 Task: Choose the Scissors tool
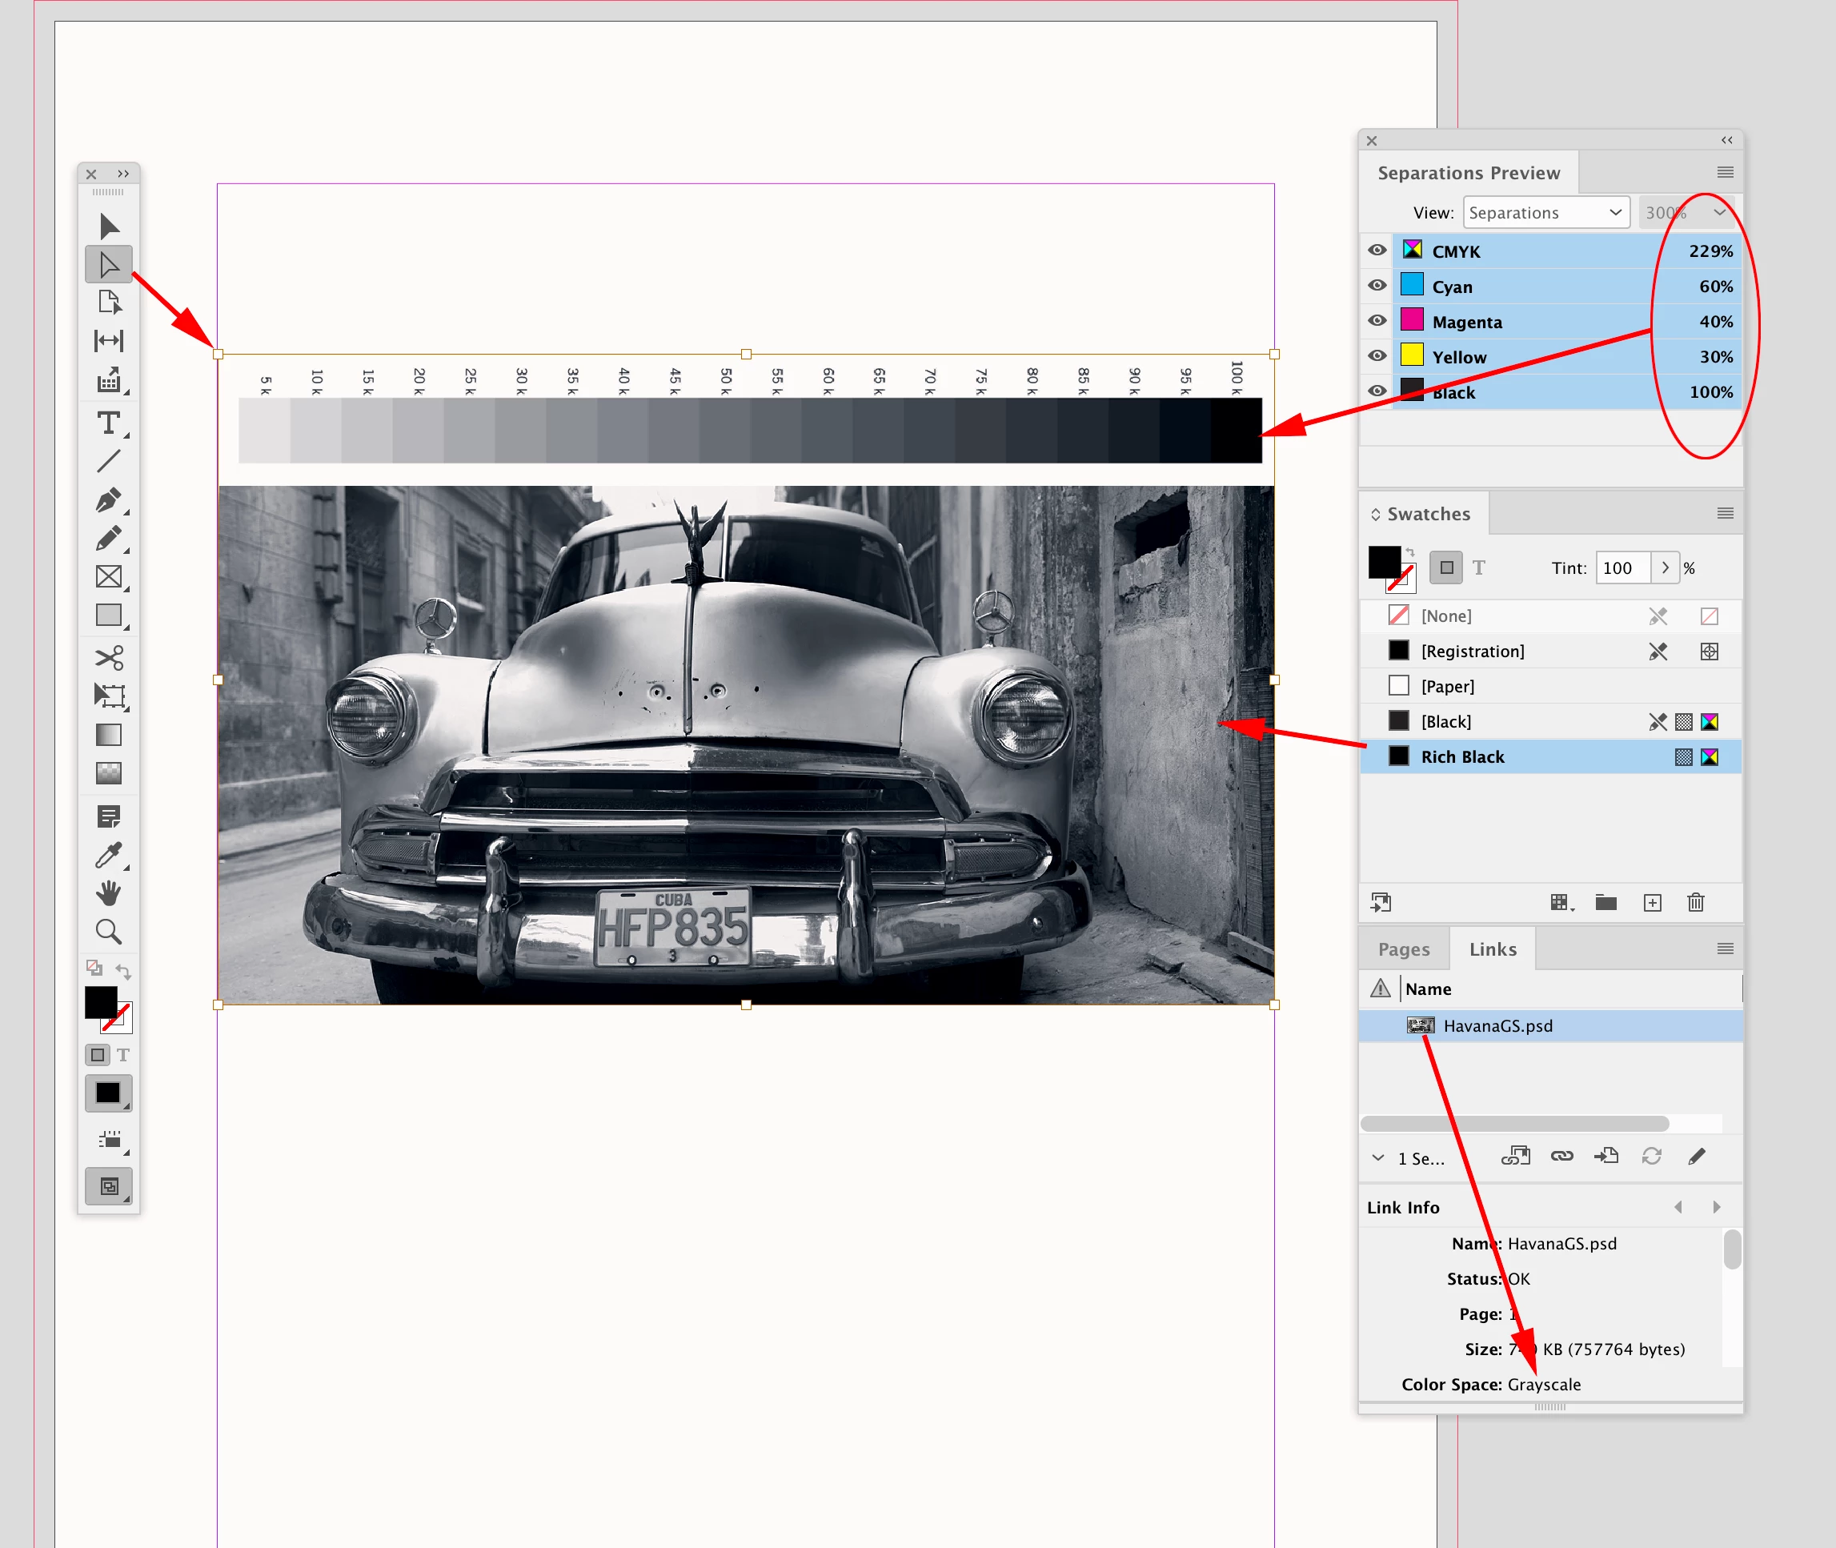109,657
